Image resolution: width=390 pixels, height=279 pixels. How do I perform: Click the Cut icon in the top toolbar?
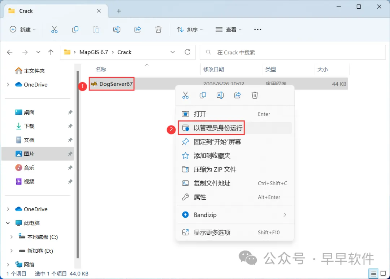coord(54,30)
